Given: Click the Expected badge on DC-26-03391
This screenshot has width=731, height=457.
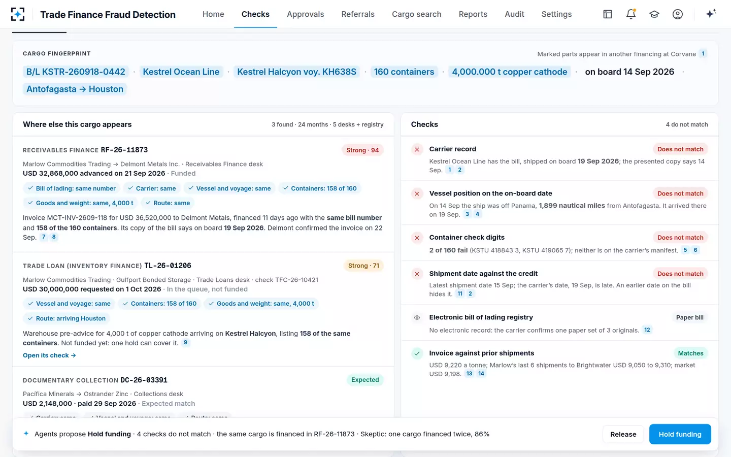Looking at the screenshot, I should (x=365, y=380).
